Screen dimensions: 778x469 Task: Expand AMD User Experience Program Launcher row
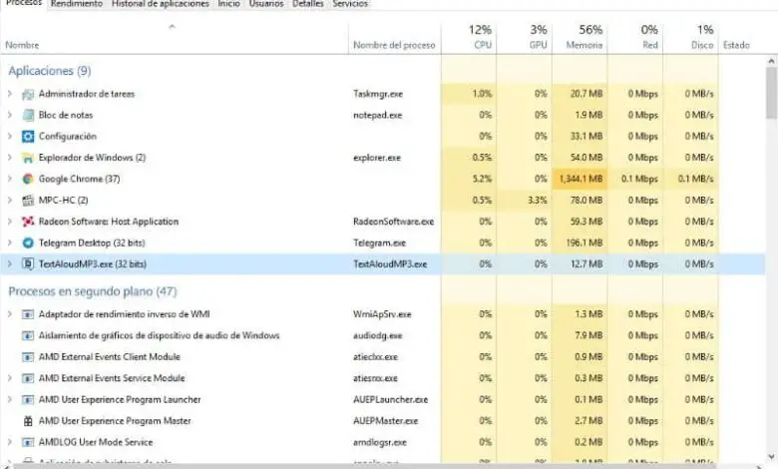[9, 400]
